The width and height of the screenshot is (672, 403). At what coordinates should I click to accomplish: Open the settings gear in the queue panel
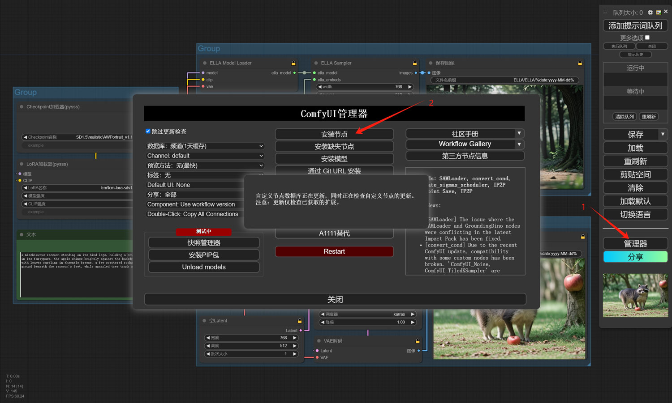(650, 13)
